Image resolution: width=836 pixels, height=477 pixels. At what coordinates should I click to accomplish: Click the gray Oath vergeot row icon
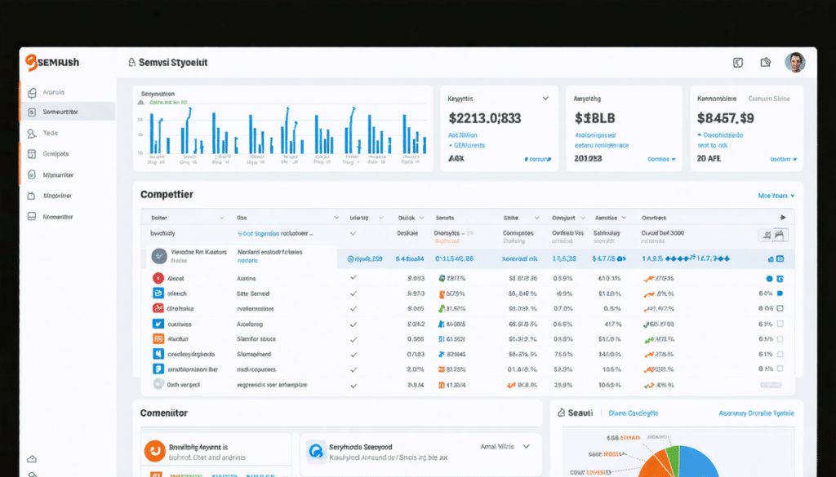158,384
